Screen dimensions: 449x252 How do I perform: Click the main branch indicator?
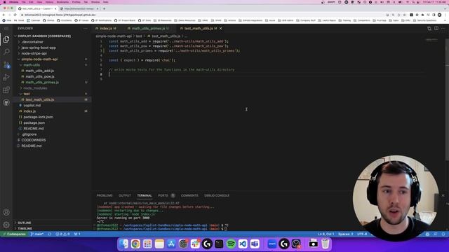point(37,234)
